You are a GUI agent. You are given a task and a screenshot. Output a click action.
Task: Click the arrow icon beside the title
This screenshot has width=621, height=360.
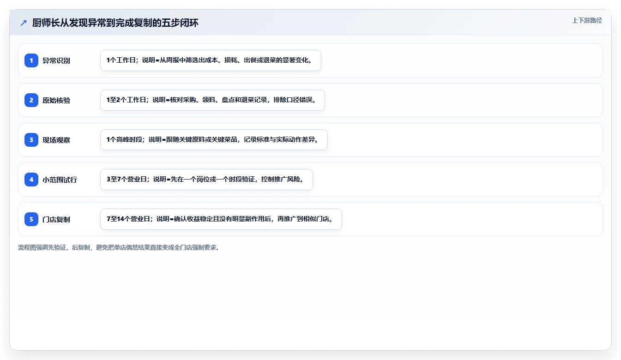click(x=24, y=23)
